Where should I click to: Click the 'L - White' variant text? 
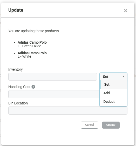(24, 56)
